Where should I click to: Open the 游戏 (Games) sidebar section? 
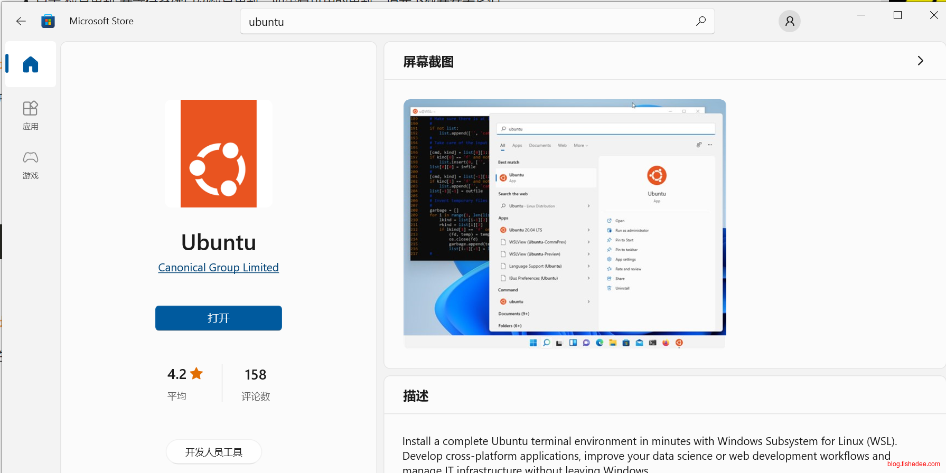(x=31, y=165)
